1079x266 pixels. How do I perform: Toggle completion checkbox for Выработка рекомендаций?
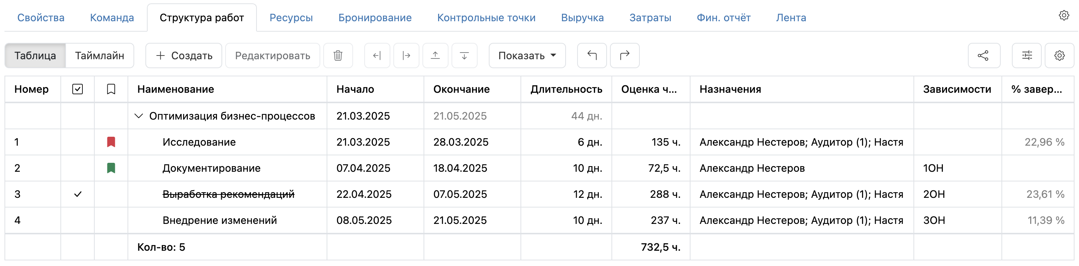point(78,194)
